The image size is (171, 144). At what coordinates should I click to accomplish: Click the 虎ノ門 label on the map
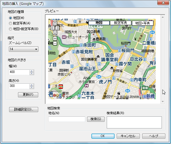[x=105, y=82]
